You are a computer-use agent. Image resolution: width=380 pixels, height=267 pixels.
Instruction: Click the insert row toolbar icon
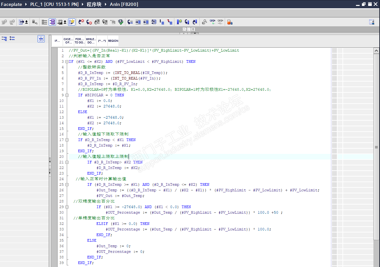tap(4, 22)
